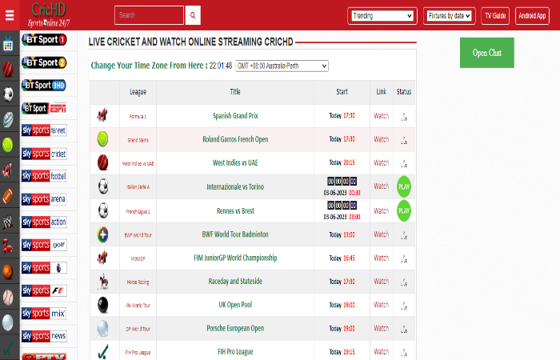560x360 pixels.
Task: Select the rugby ball sidebar icon
Action: click(x=8, y=120)
